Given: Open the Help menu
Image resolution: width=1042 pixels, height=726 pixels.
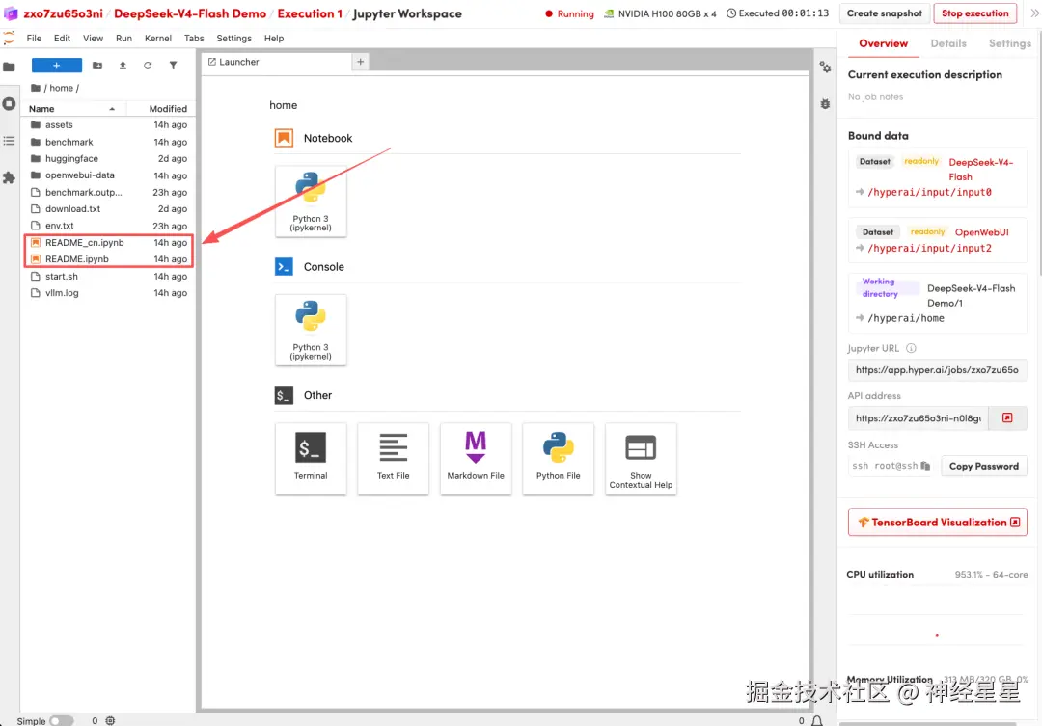Looking at the screenshot, I should tap(274, 38).
